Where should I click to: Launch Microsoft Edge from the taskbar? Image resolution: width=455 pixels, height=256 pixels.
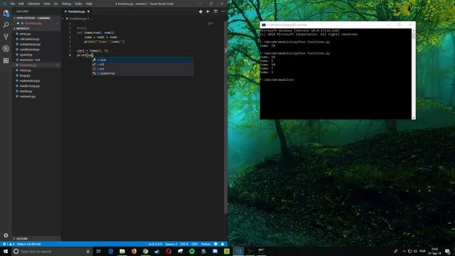click(111, 251)
